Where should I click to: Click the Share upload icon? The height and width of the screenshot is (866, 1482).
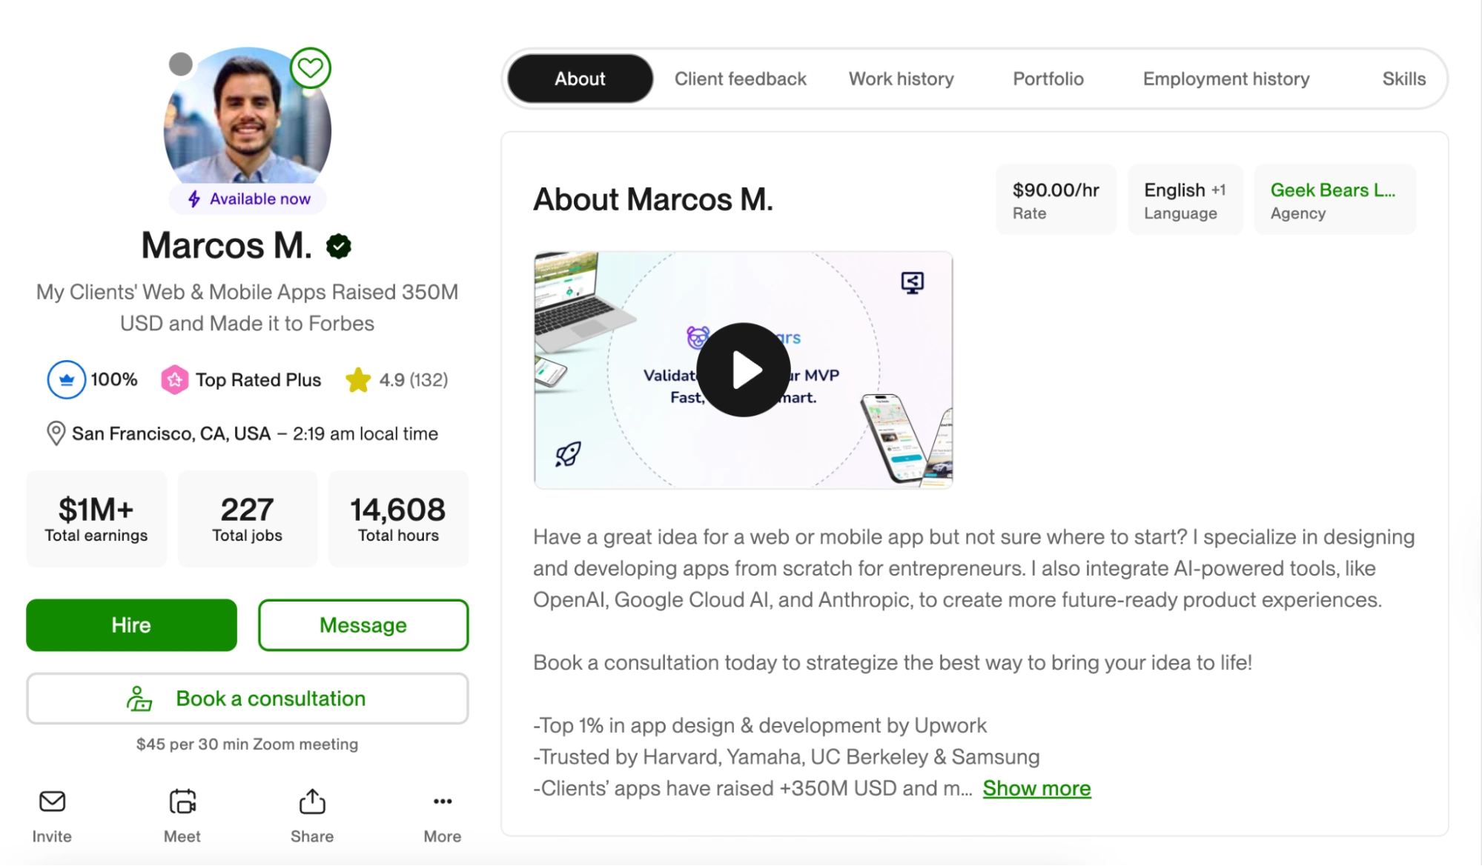point(312,801)
